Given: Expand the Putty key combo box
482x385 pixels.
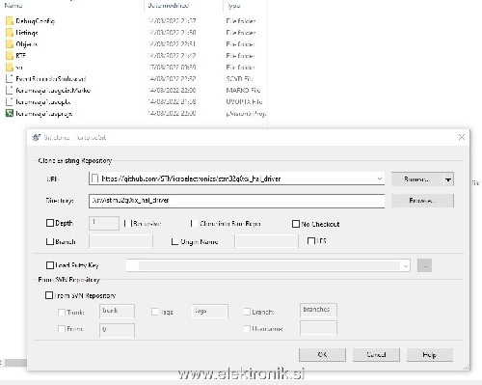Looking at the screenshot, I should point(406,265).
